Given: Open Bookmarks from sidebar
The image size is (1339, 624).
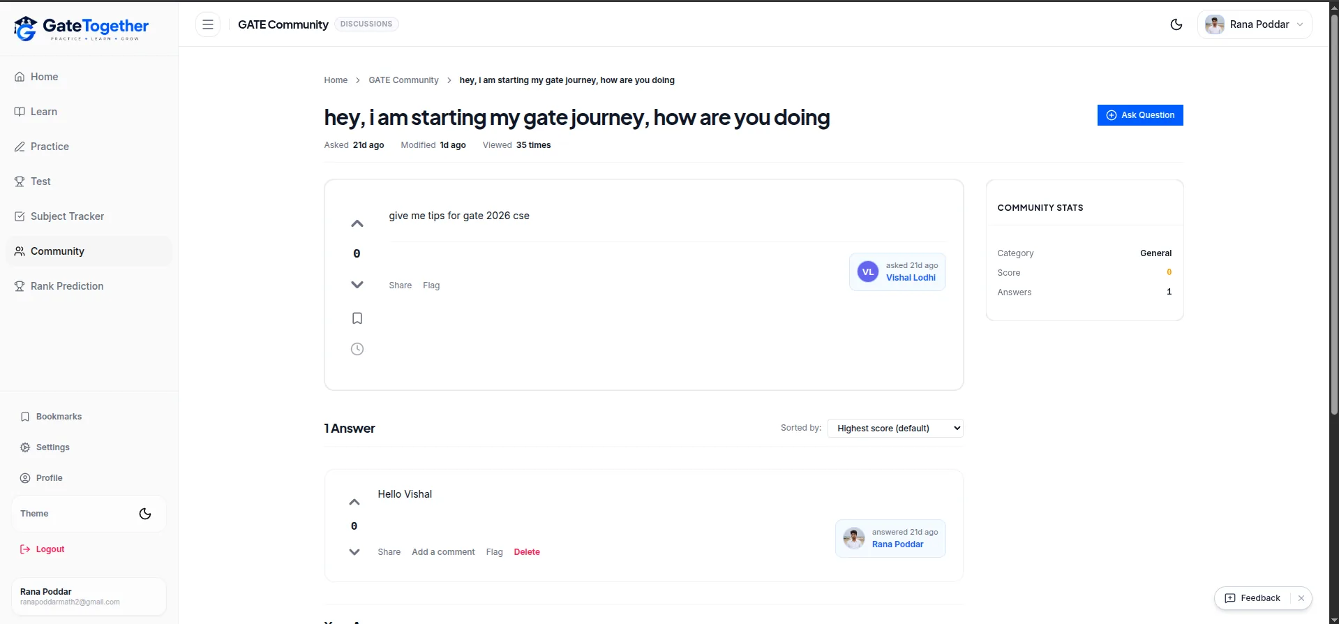Looking at the screenshot, I should (89, 417).
